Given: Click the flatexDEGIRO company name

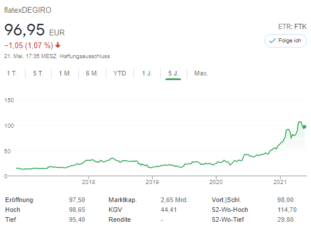Looking at the screenshot, I should click(x=28, y=10).
